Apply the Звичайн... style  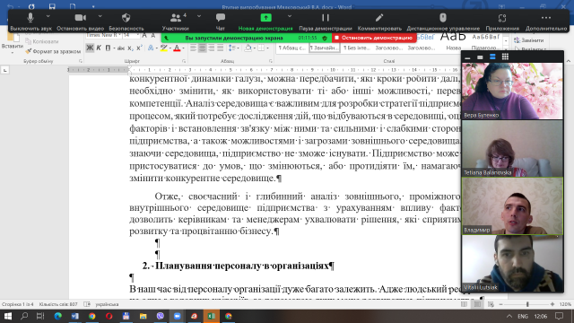pos(324,48)
